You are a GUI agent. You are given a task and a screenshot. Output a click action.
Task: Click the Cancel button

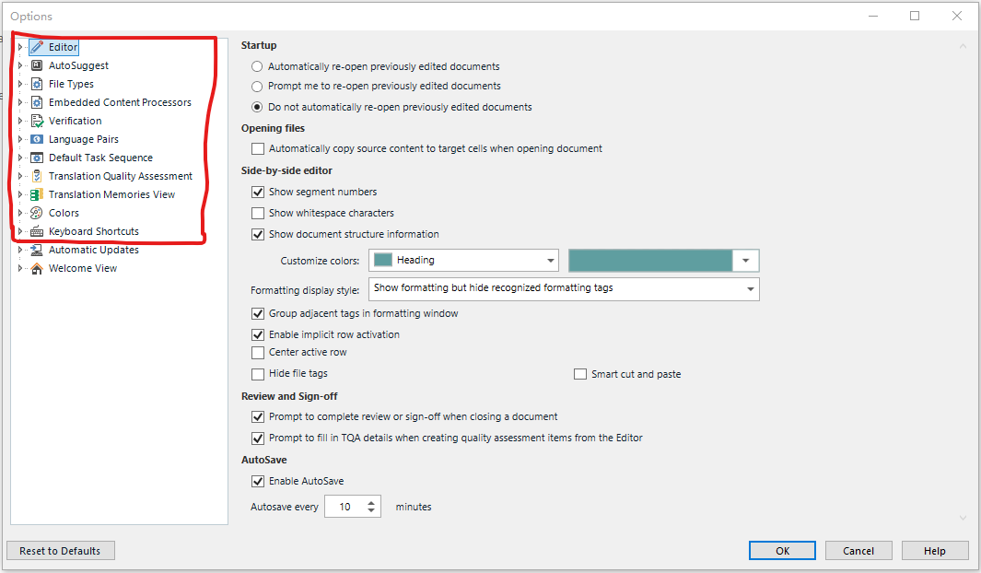point(858,551)
